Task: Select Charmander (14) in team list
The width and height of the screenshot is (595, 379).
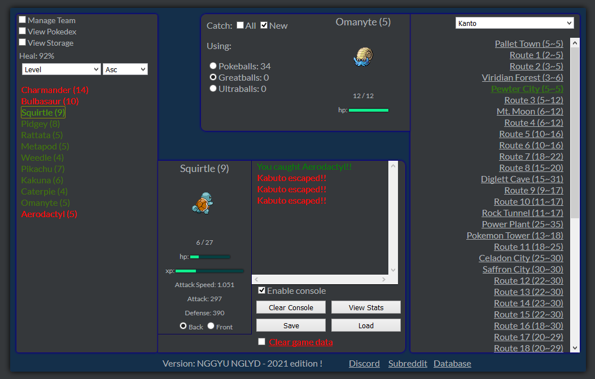Action: tap(55, 90)
